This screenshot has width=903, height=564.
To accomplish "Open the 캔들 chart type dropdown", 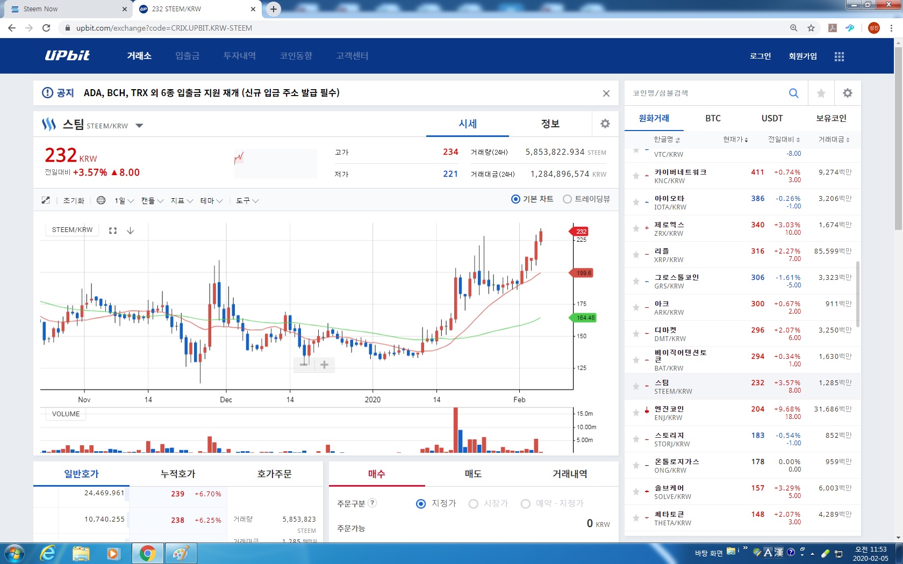I will coord(153,201).
